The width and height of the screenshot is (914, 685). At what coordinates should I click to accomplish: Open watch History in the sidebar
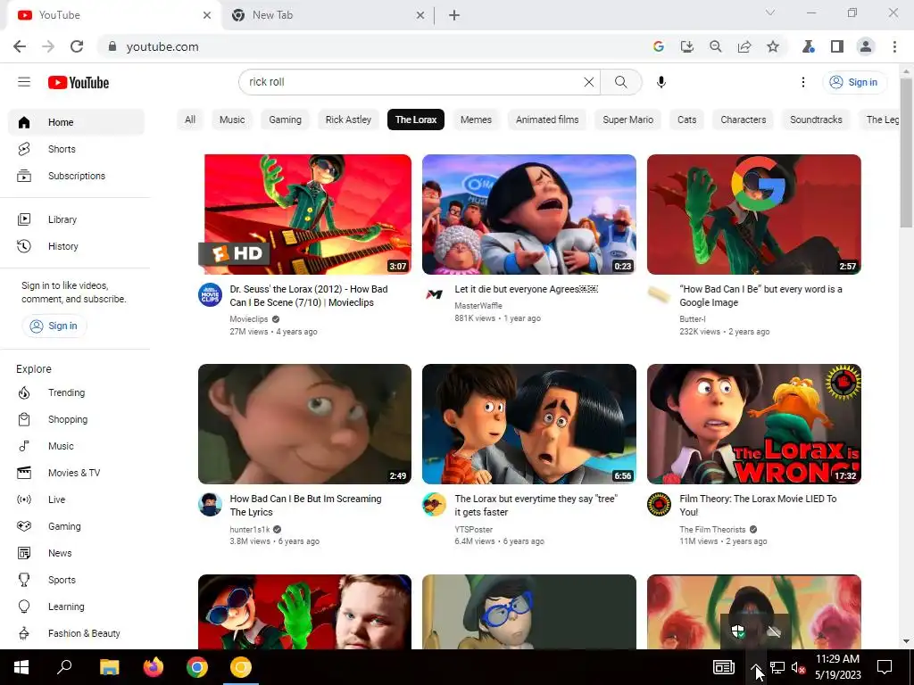click(77, 246)
